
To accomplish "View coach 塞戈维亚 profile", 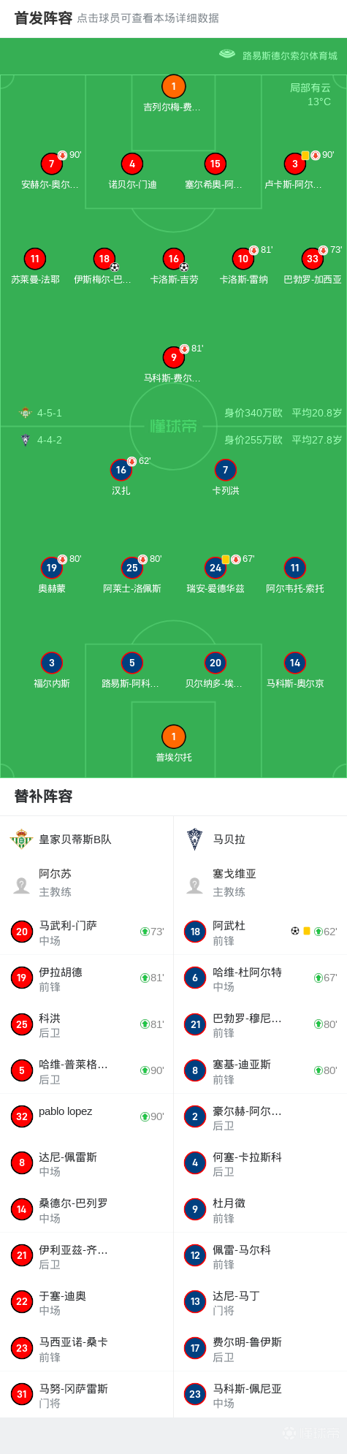I will coord(260,883).
